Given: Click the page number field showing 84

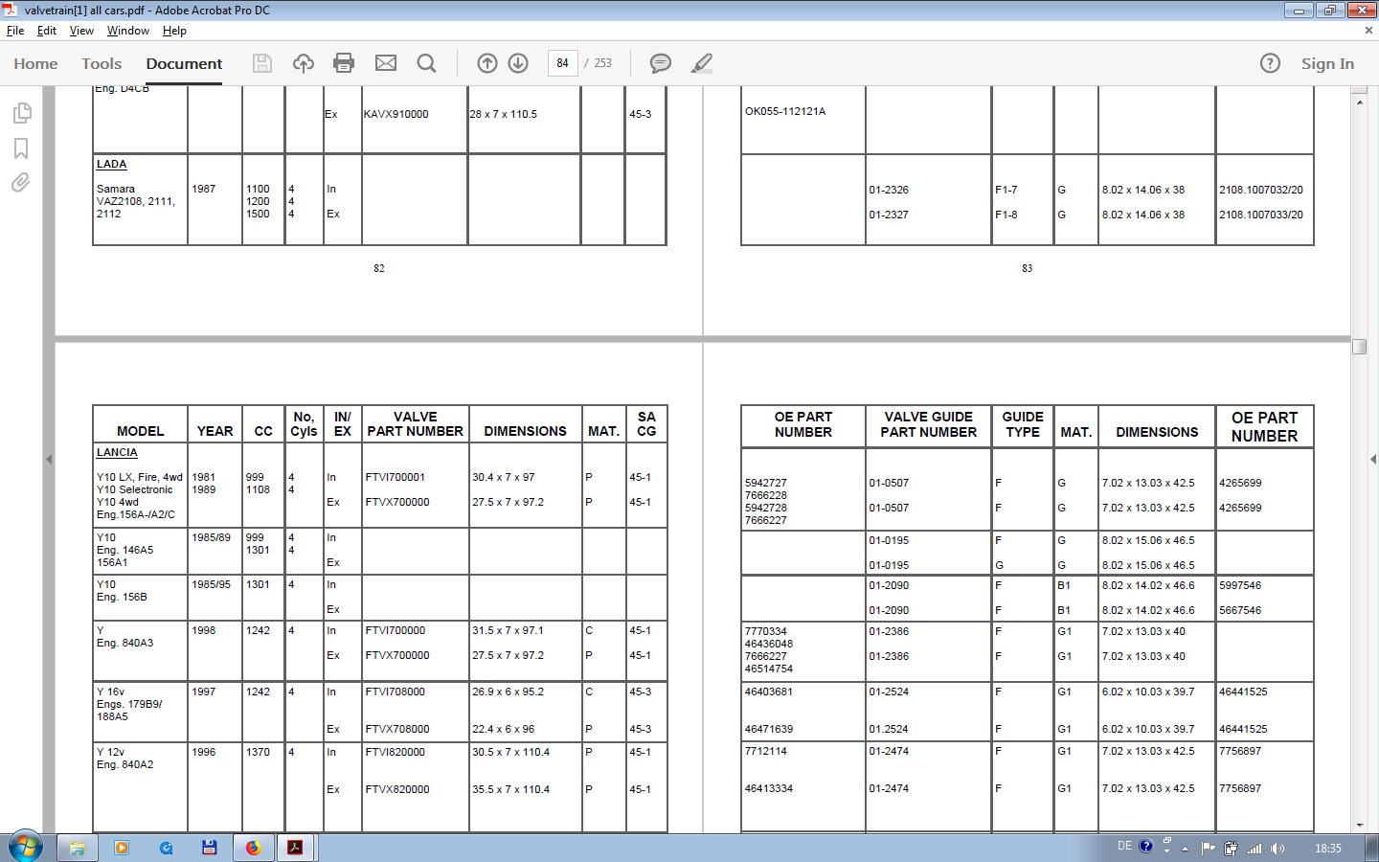Looking at the screenshot, I should pyautogui.click(x=562, y=63).
